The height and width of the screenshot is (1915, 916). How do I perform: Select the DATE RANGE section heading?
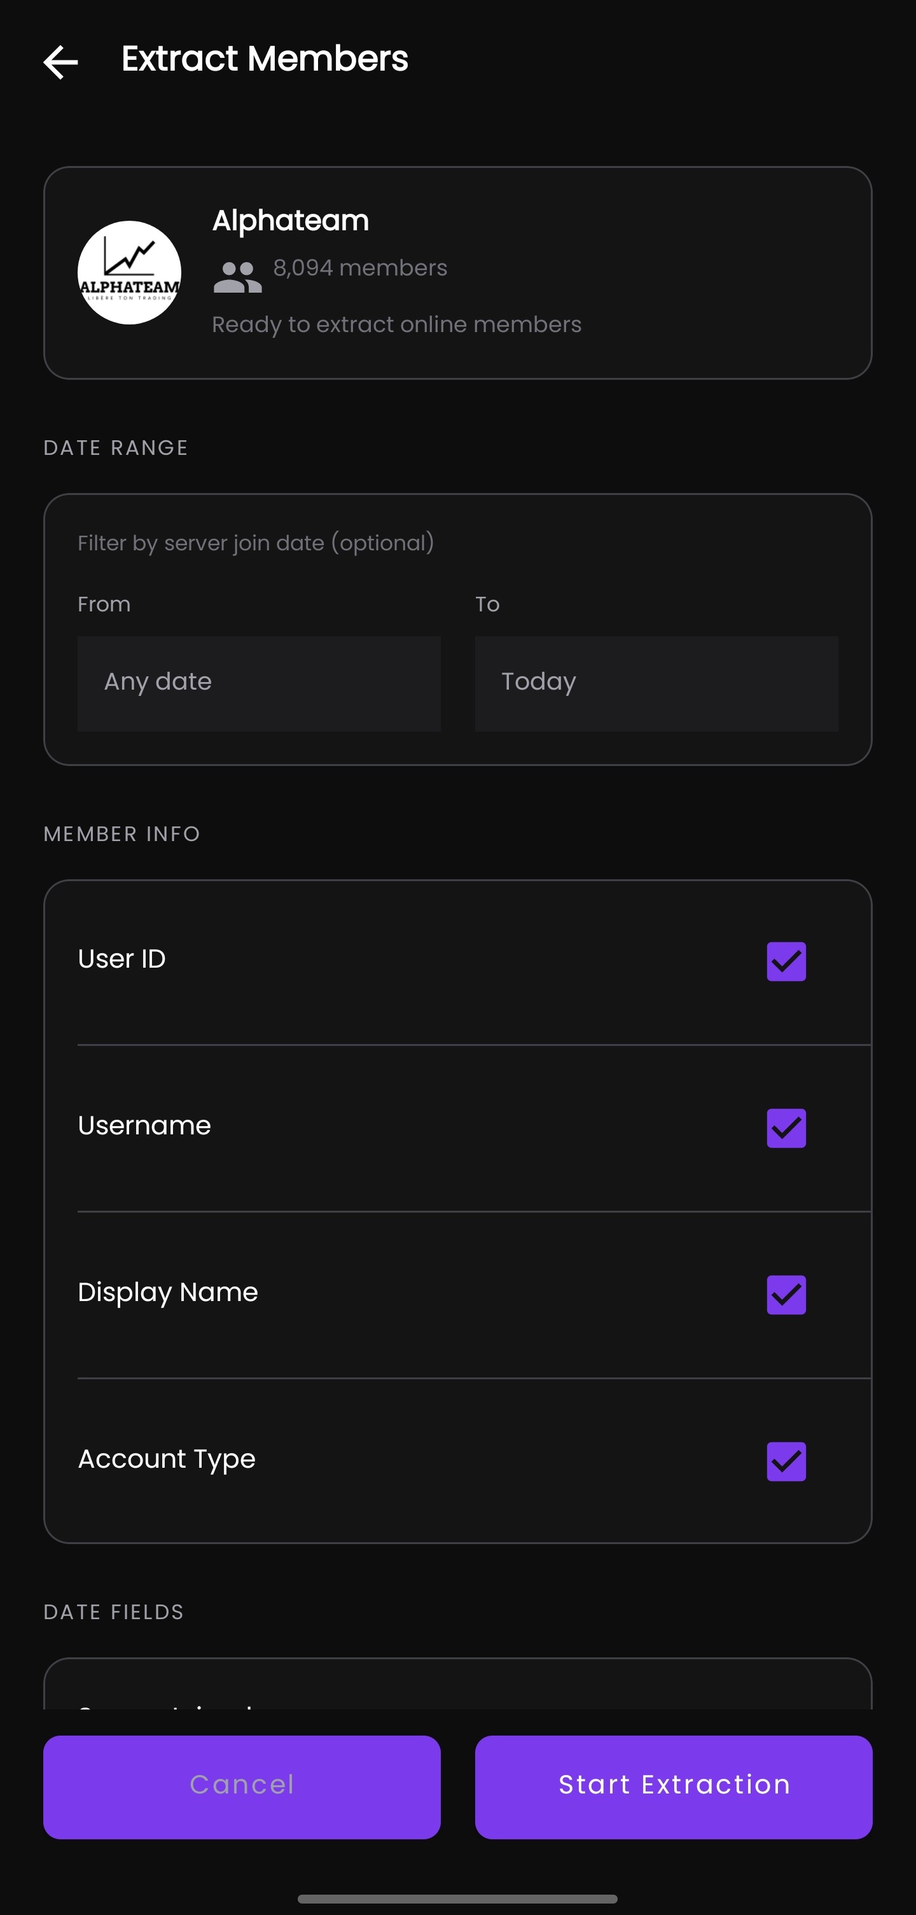point(115,447)
